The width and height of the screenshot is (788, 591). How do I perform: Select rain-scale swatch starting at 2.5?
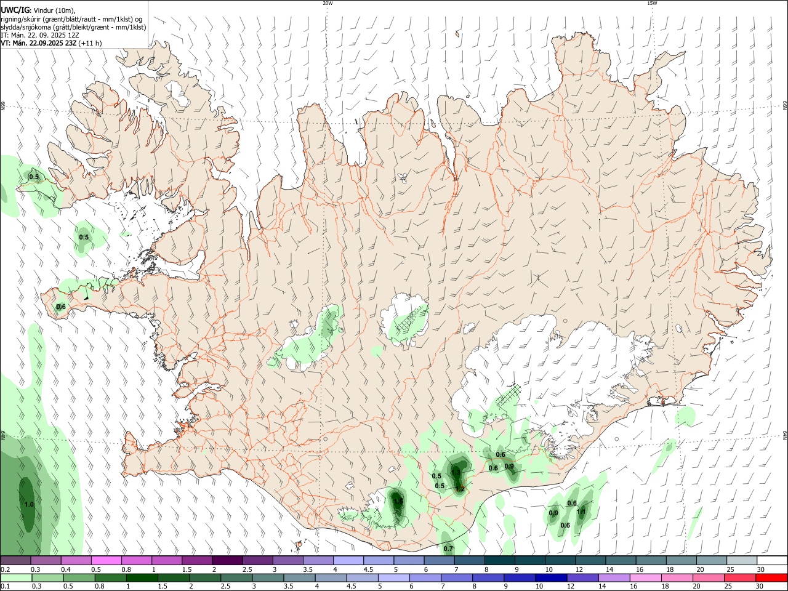238,577
